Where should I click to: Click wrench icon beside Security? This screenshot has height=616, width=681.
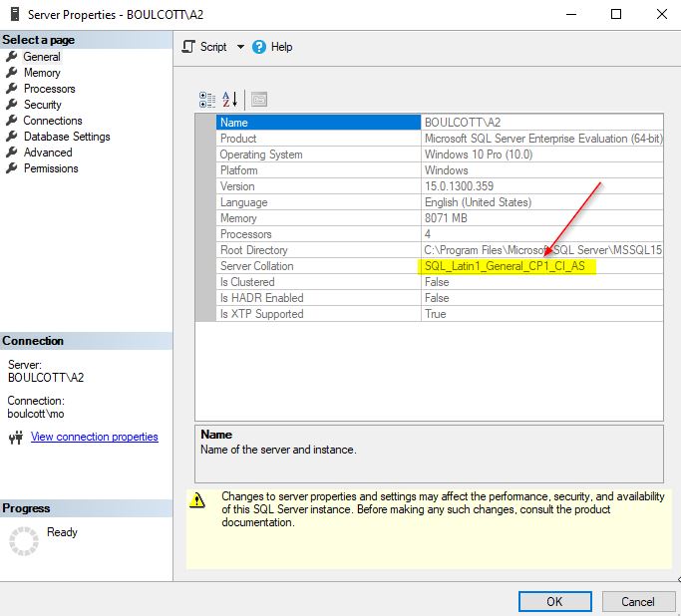12,105
